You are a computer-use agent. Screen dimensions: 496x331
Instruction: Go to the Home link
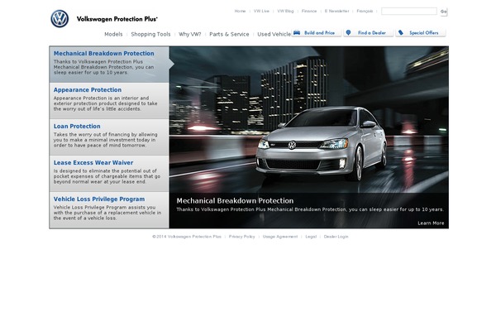[240, 11]
